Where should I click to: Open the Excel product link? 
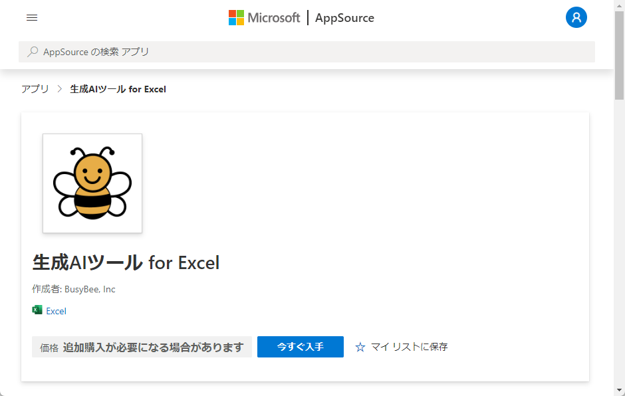56,311
